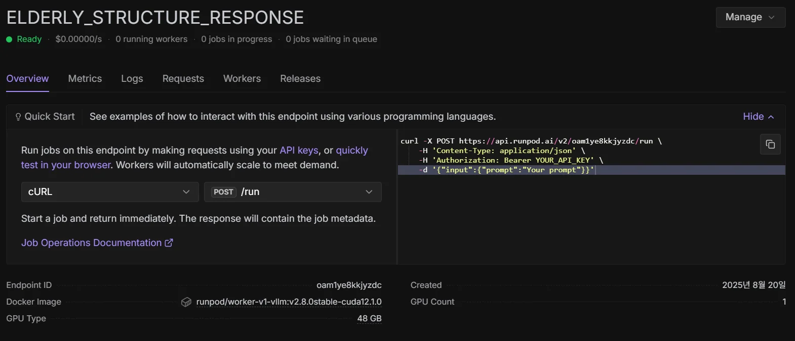795x341 pixels.
Task: Click the Start a job description text
Action: pos(198,219)
